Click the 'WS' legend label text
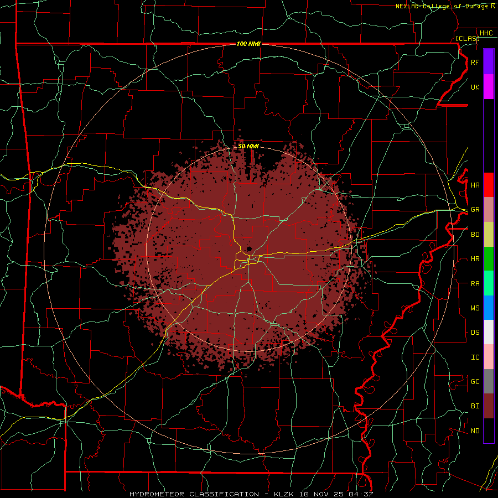The image size is (498, 498). click(x=475, y=308)
